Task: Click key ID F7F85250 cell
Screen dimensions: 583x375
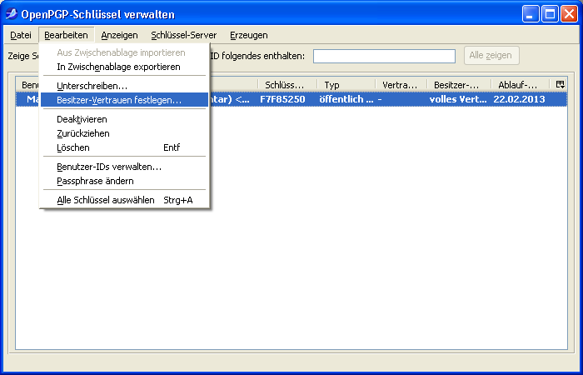Action: pos(282,99)
